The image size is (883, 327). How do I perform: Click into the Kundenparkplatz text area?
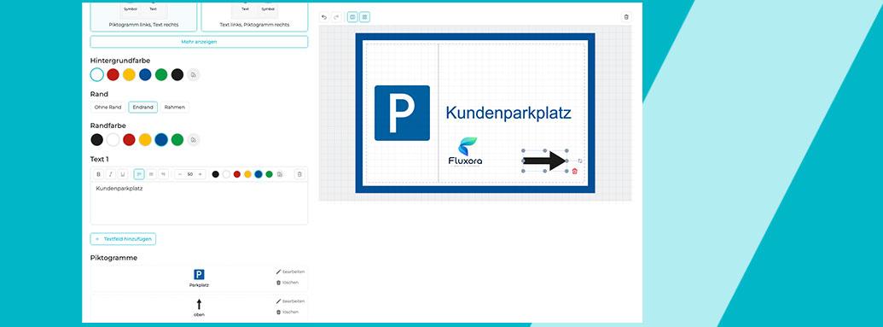[199, 203]
